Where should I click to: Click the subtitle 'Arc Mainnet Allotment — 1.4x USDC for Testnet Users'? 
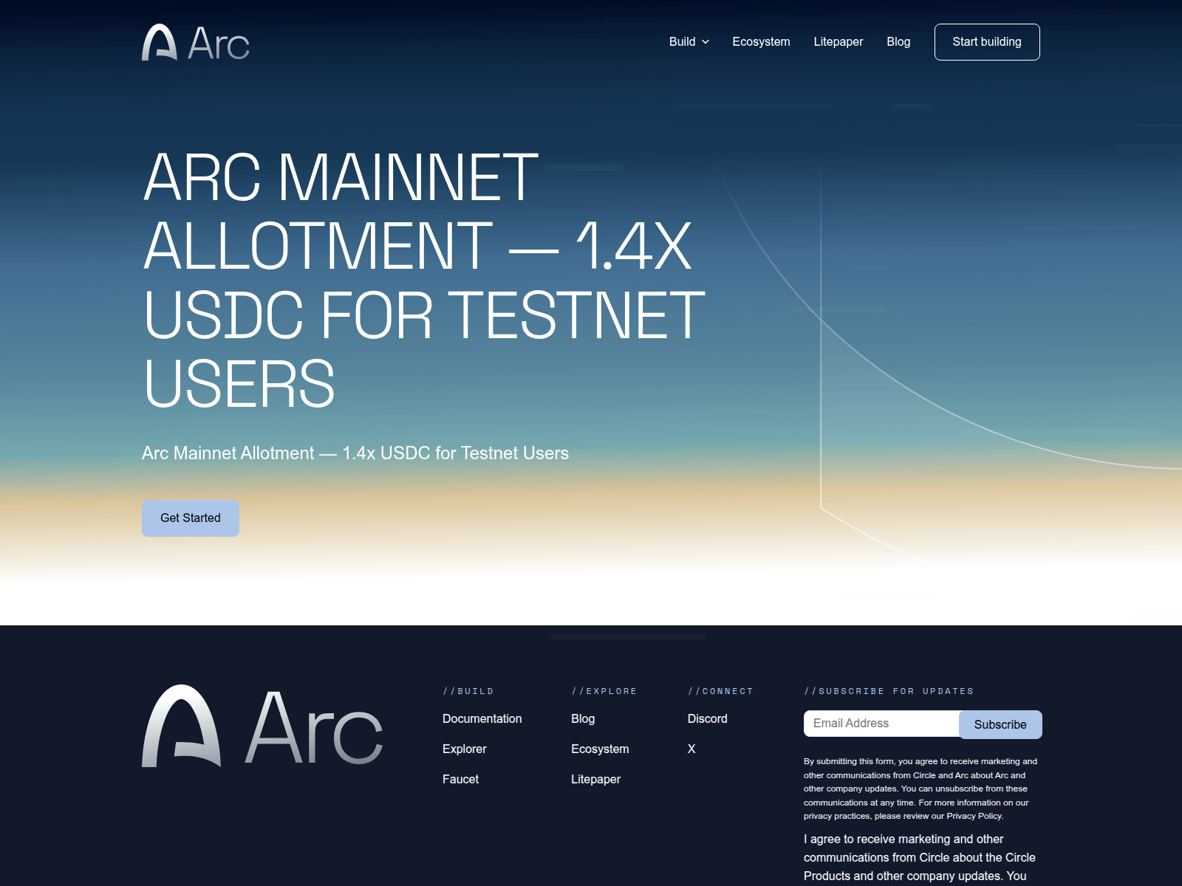pos(355,453)
